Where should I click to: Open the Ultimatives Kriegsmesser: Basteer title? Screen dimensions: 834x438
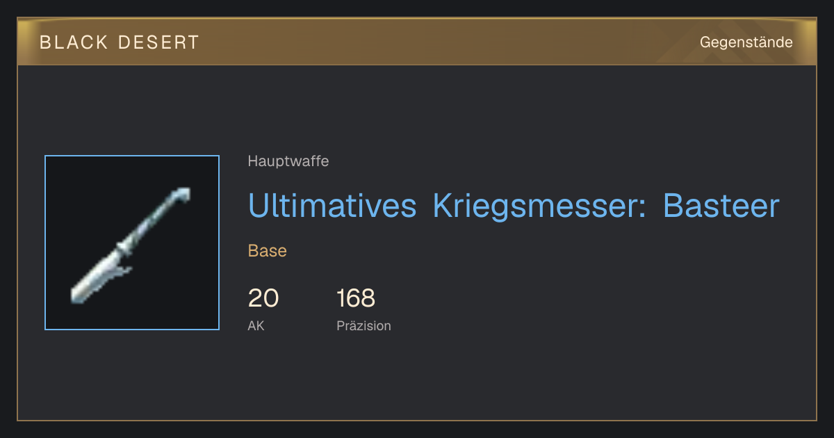(x=514, y=206)
